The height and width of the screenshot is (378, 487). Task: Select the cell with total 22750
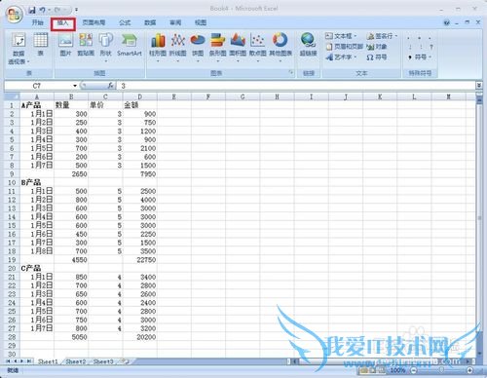tap(140, 260)
